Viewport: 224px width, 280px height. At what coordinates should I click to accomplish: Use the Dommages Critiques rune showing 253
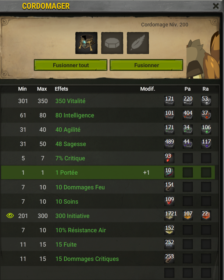(x=170, y=258)
